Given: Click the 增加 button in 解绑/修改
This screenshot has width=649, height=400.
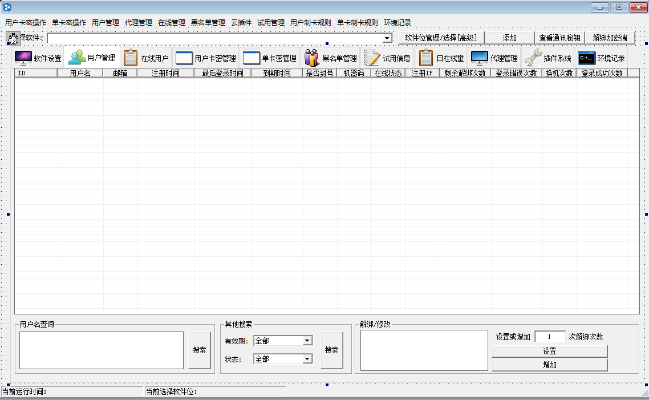Looking at the screenshot, I should (x=549, y=365).
